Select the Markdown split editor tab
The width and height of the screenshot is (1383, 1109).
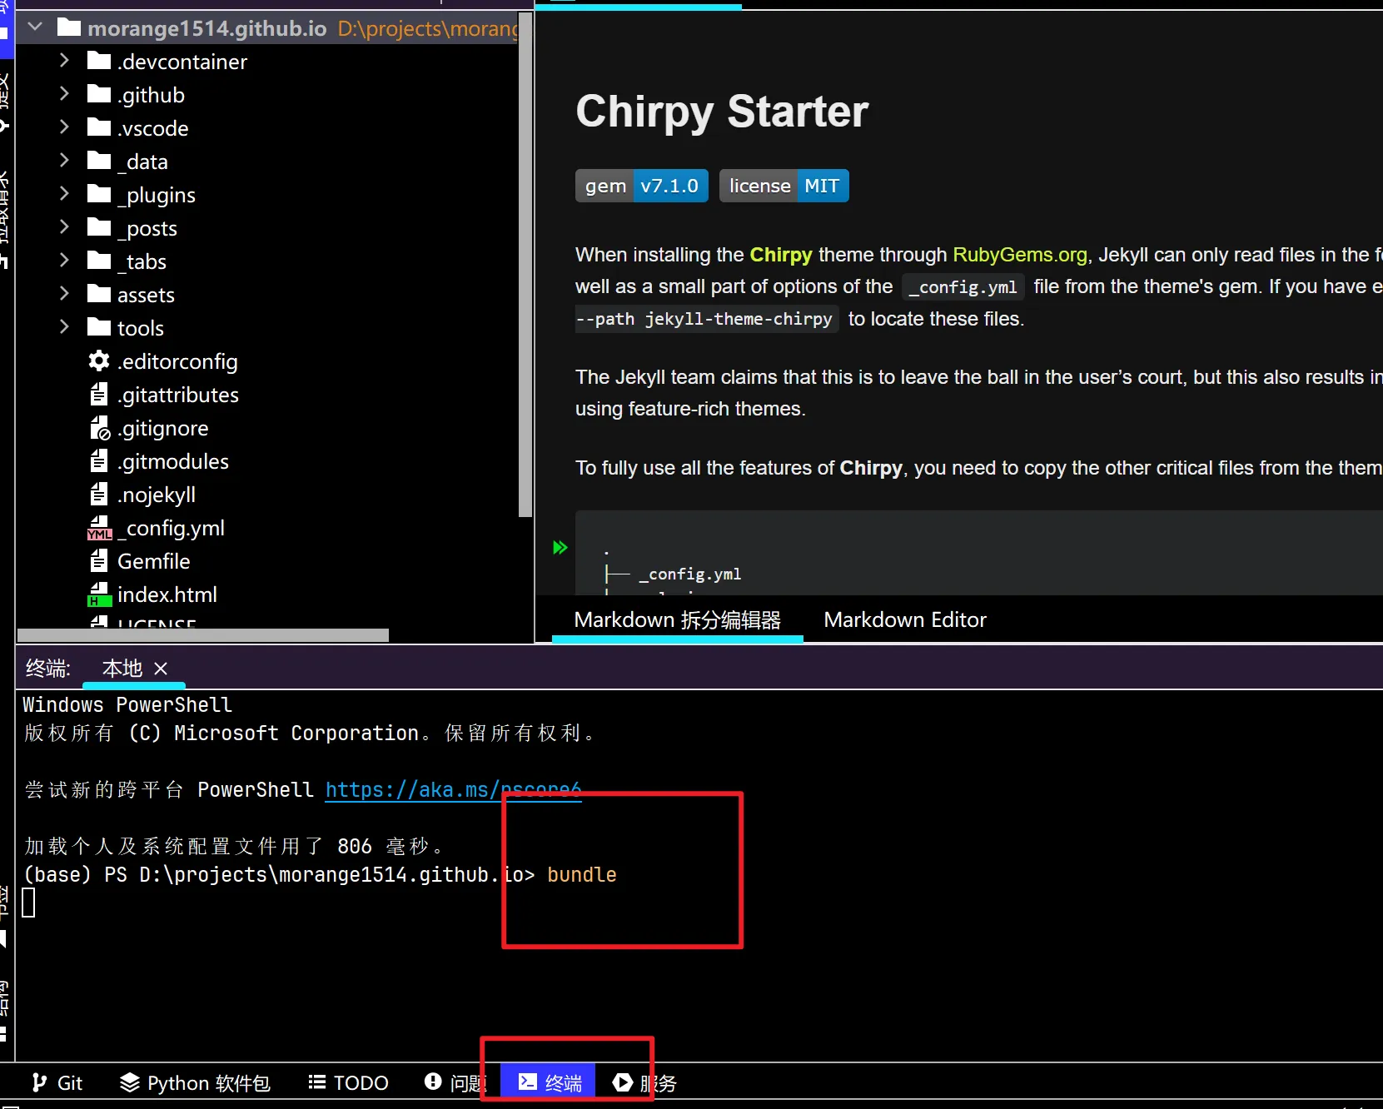pos(678,619)
